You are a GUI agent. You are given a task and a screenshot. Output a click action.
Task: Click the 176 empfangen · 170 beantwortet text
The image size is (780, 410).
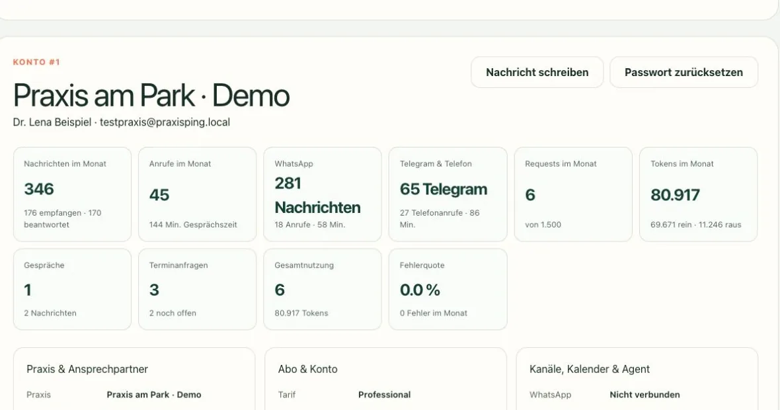point(63,218)
